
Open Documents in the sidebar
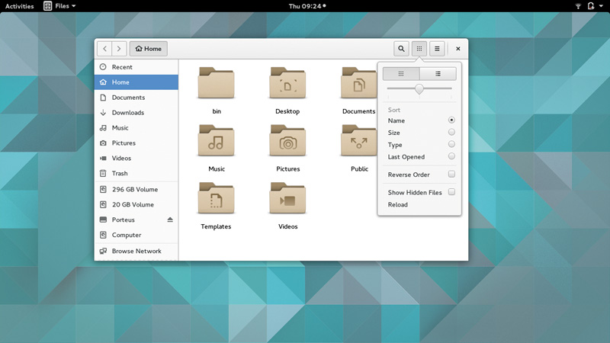[136, 98]
